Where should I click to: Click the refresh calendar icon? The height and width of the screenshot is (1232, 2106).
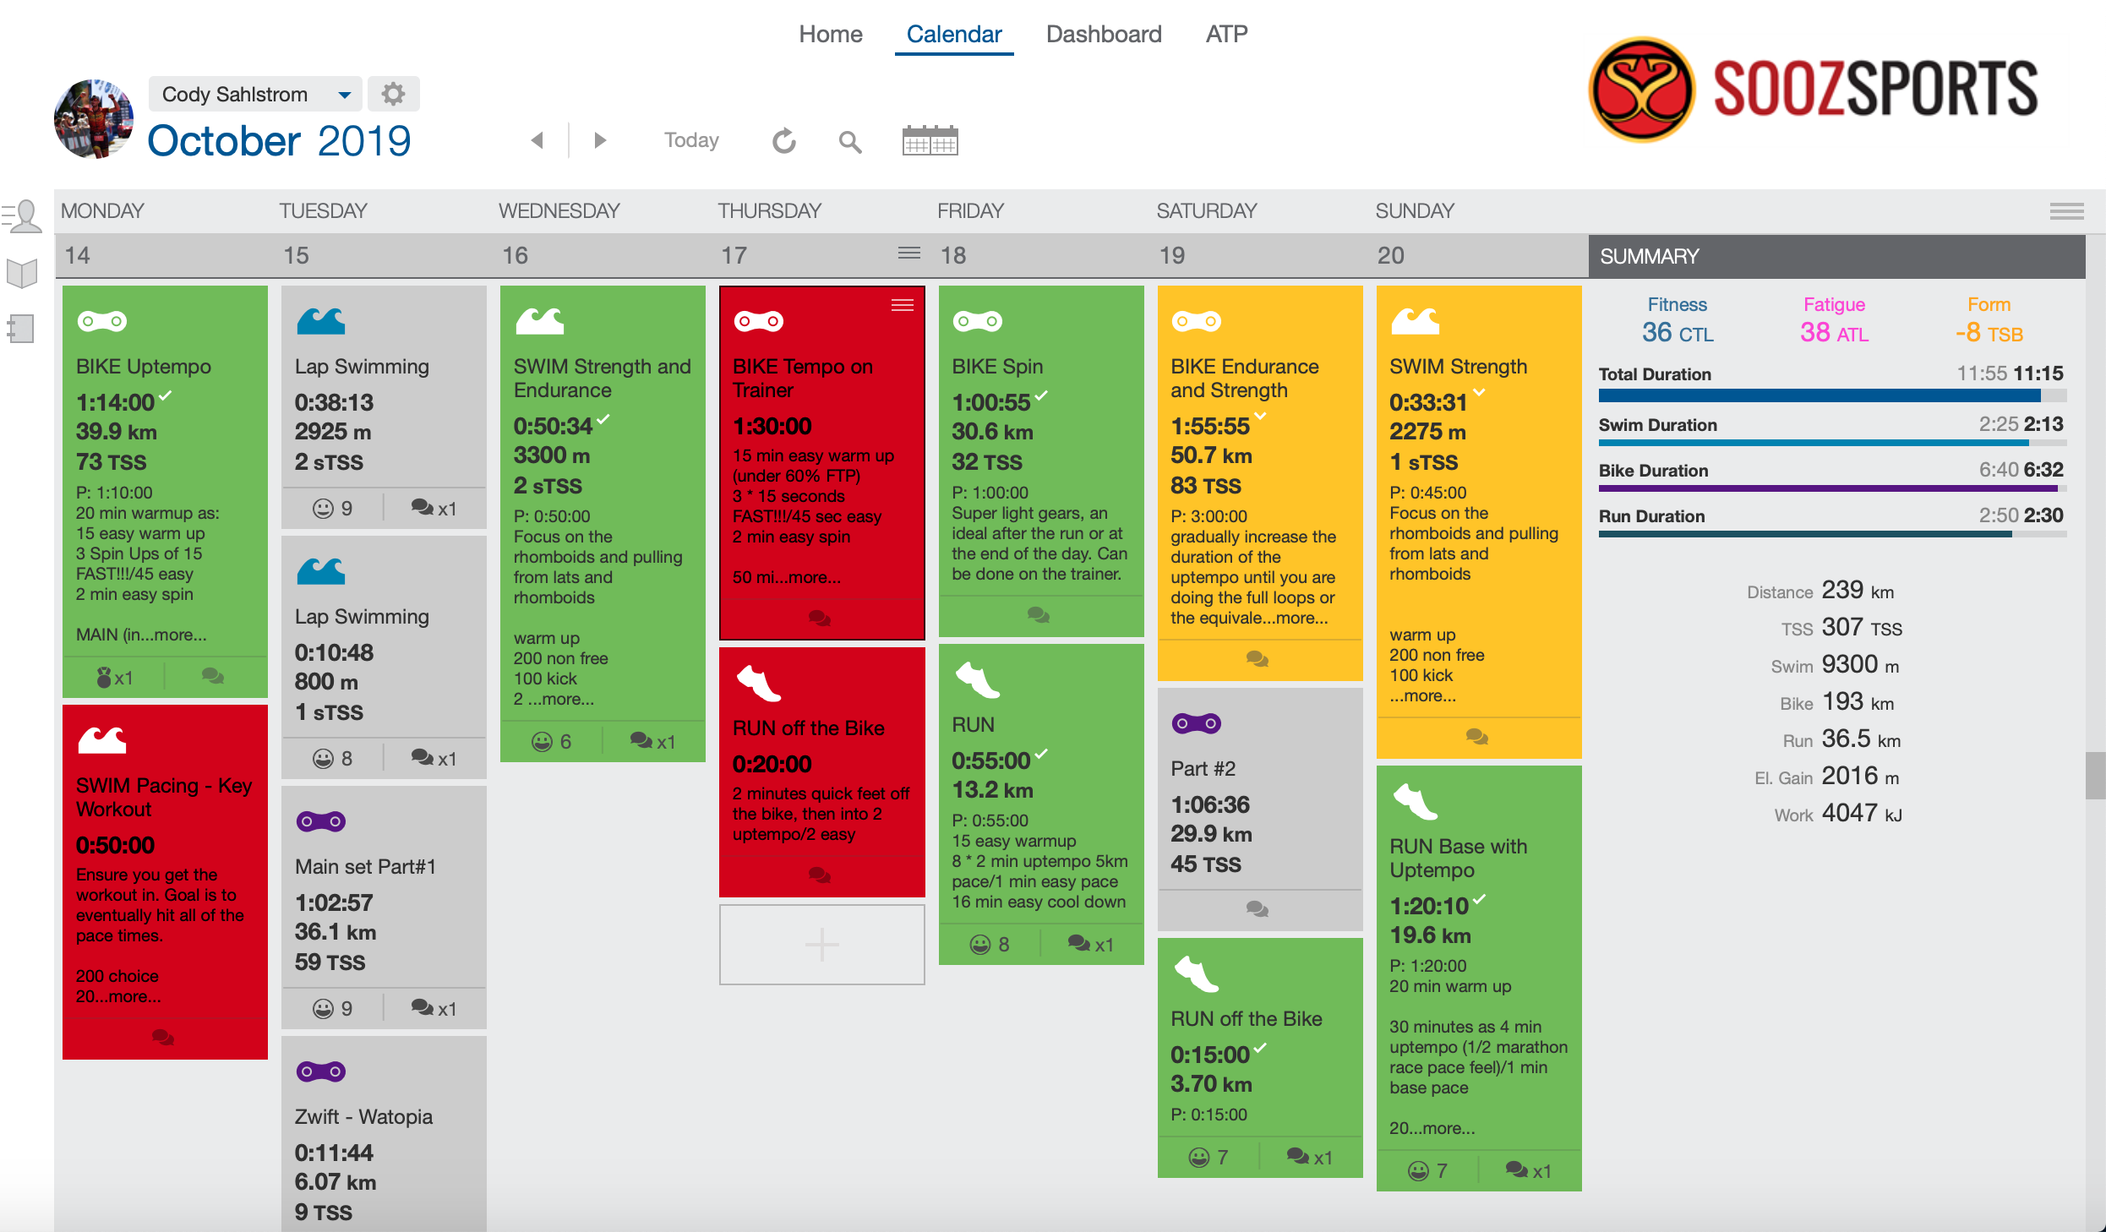point(784,141)
